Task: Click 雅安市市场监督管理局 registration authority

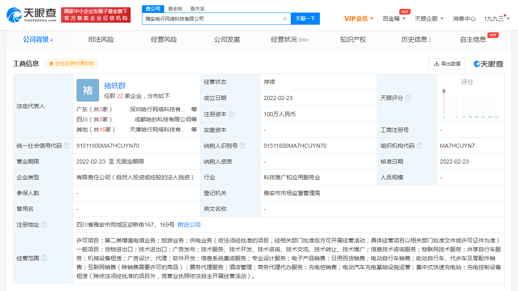Action: point(292,193)
